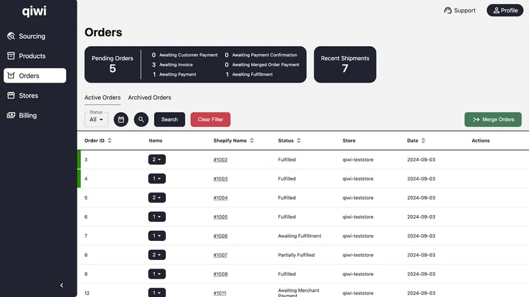Expand items for order #1008
Screen dimensions: 529x297
[157, 274]
